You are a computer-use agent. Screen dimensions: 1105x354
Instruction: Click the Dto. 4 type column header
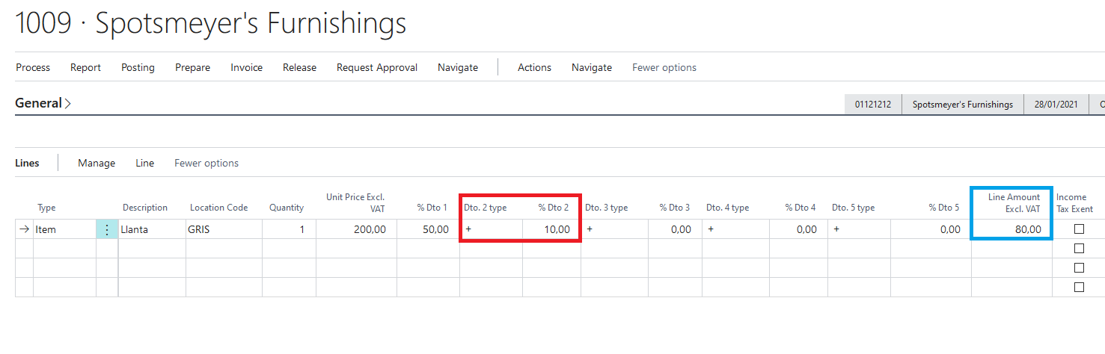728,208
